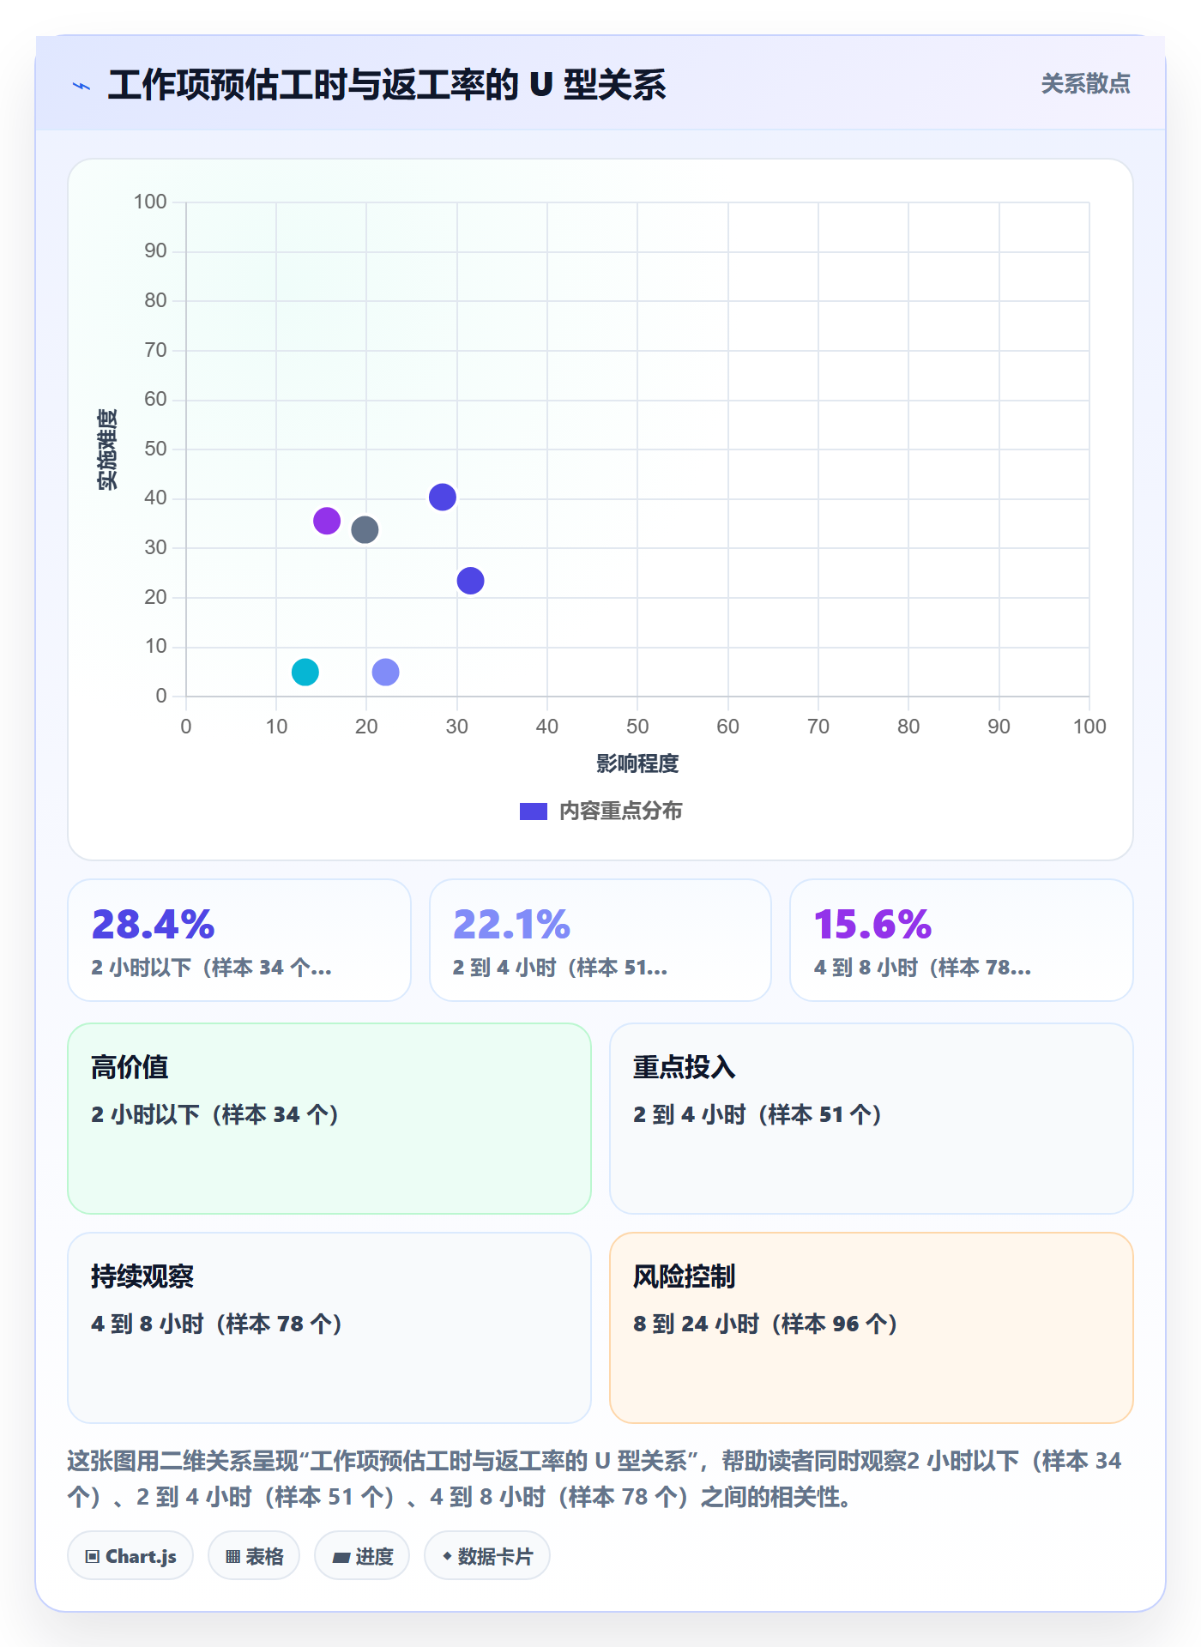Viewport: 1201px width, 1647px height.
Task: Click the description paragraph starting with 这张图用二维关系
Action: [x=594, y=1479]
